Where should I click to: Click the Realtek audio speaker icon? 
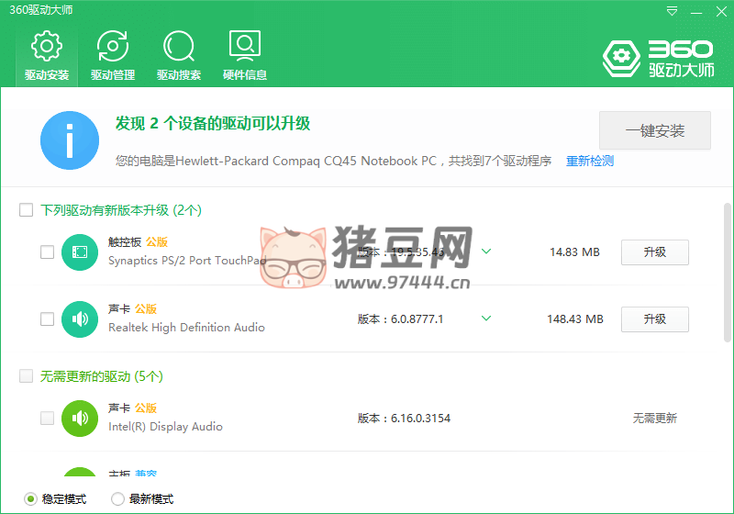[x=80, y=319]
